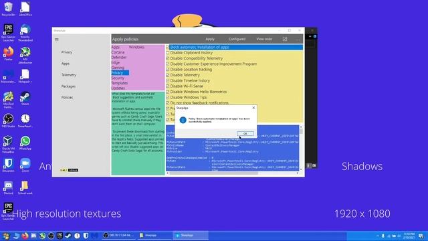This screenshot has height=241, width=428.
Task: Click the Apply button in the toolbar
Action: pos(210,39)
